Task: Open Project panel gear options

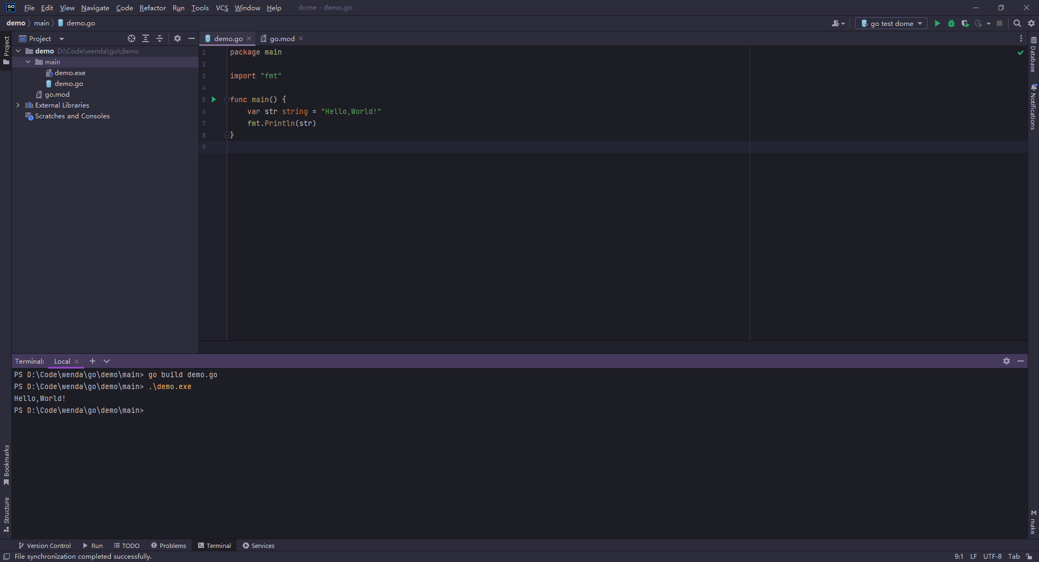Action: 177,38
